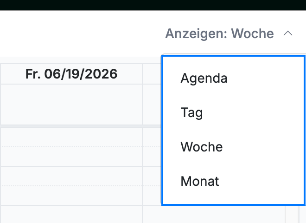The width and height of the screenshot is (306, 223).
Task: Select the first time slot under Friday
Action: 71,138
